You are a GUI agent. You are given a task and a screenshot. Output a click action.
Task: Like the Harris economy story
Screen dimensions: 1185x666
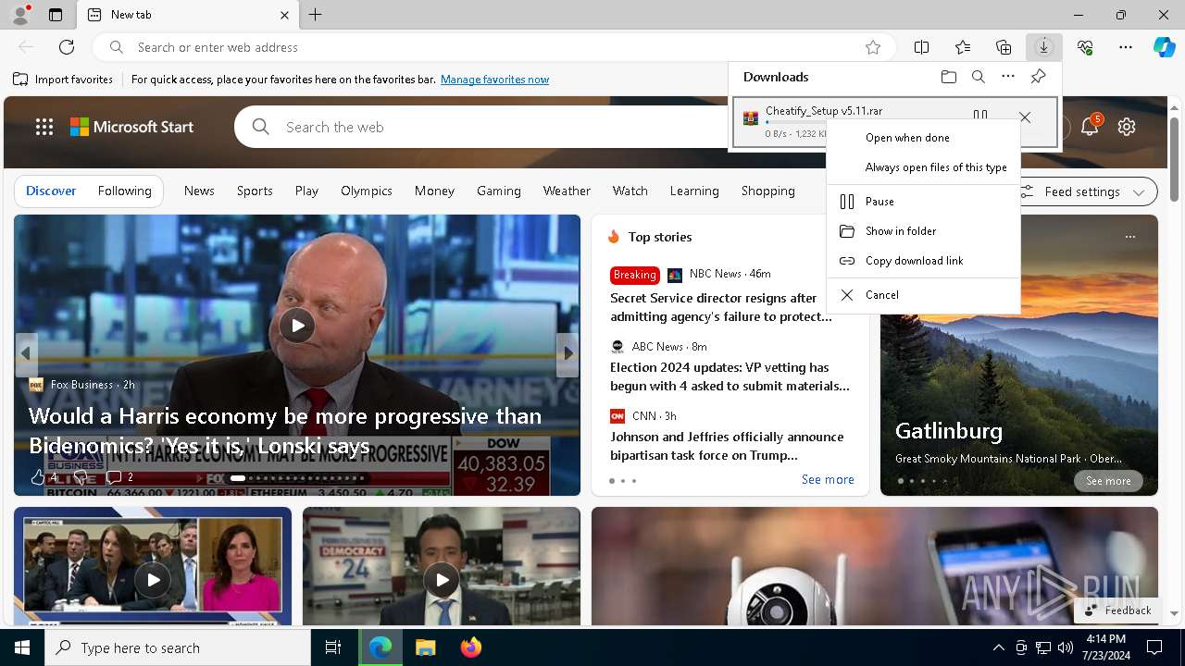38,477
